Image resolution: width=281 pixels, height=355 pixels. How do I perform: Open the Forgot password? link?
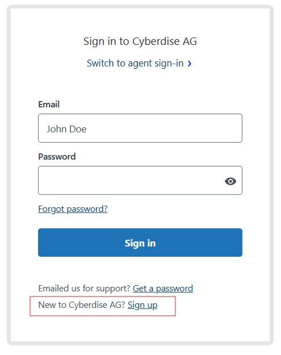click(73, 209)
